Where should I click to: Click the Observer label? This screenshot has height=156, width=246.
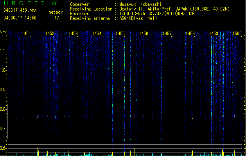pyautogui.click(x=79, y=4)
